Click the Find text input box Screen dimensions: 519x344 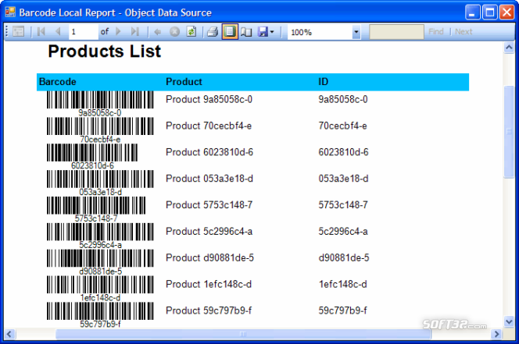[396, 32]
